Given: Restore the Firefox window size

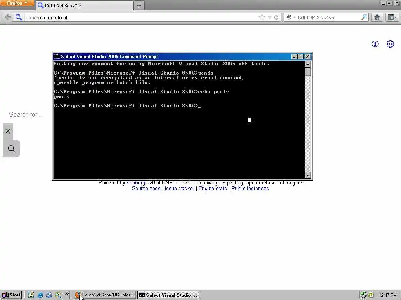Looking at the screenshot, I should click(390, 3).
